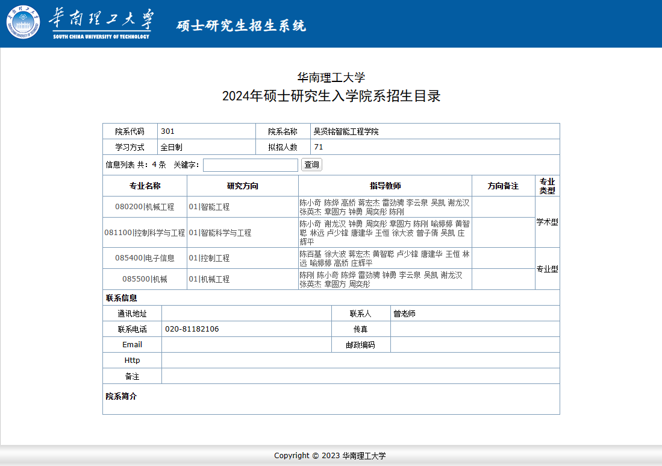Screen dimensions: 662x466
Task: Click the 指导教师 column header
Action: pyautogui.click(x=385, y=186)
